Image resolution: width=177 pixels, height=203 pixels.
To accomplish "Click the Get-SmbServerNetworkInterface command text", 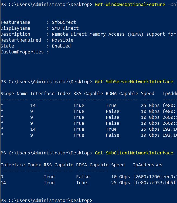I will [134, 82].
